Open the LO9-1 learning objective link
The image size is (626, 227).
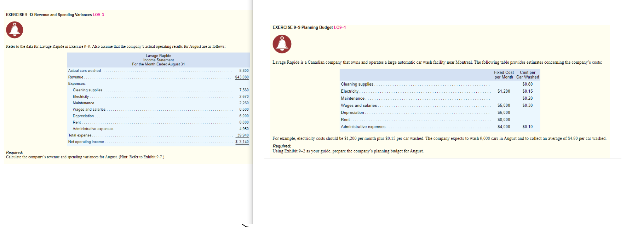coord(340,28)
